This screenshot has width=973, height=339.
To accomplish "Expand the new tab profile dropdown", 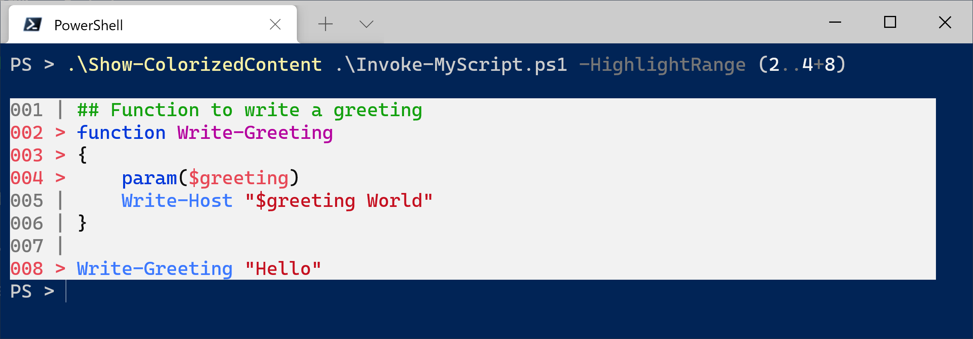I will pyautogui.click(x=366, y=24).
